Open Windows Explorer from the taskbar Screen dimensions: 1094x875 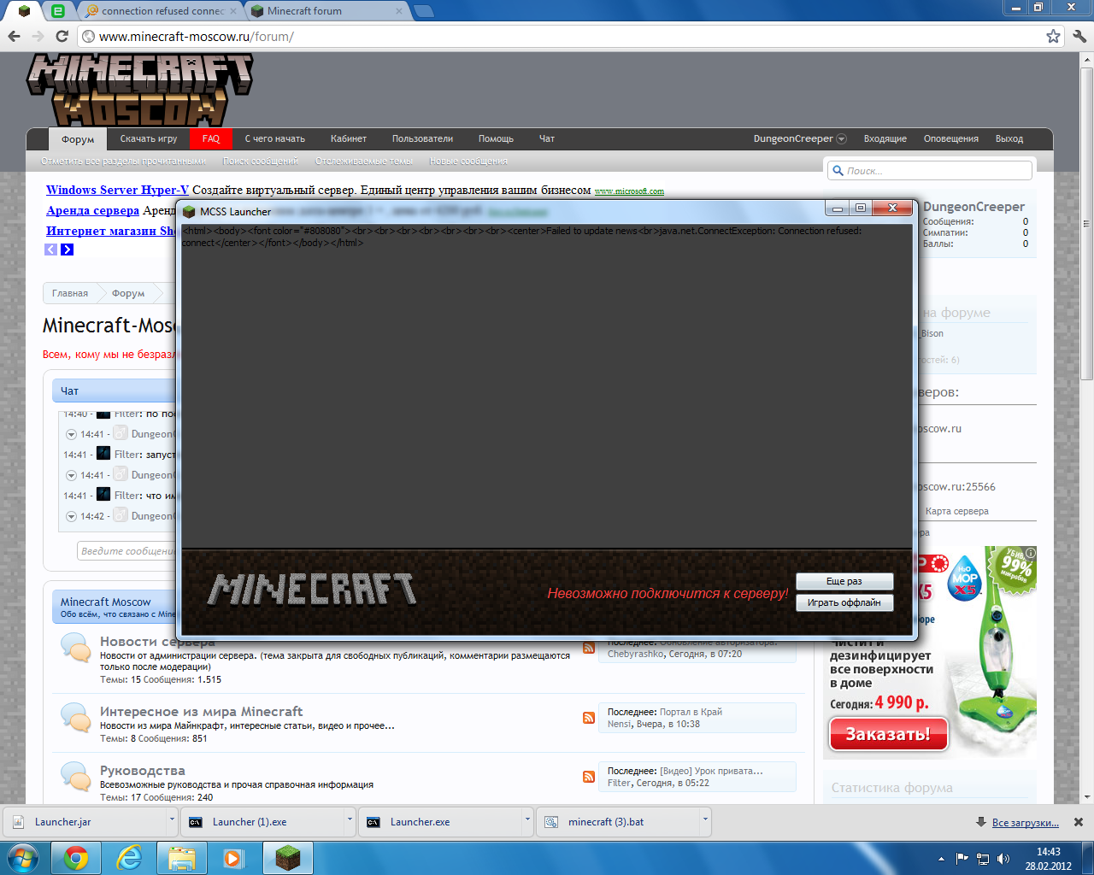[x=182, y=858]
